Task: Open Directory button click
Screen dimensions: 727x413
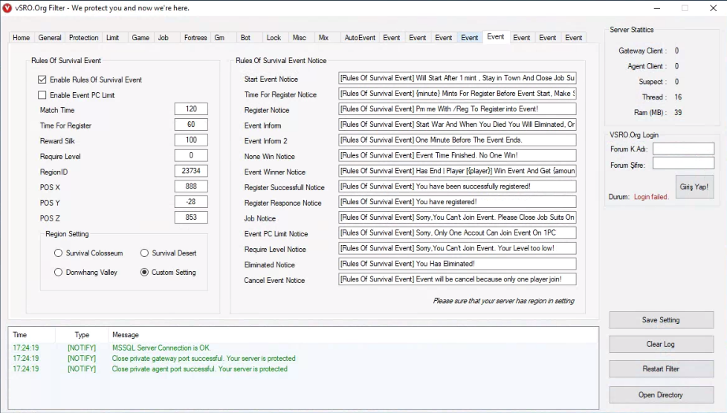Action: click(661, 395)
